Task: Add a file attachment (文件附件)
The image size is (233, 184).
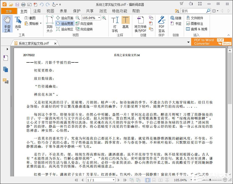Action: pos(197,18)
